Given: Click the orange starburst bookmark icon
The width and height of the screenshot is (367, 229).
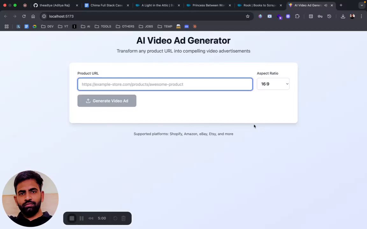Looking at the screenshot, I should [x=195, y=26].
